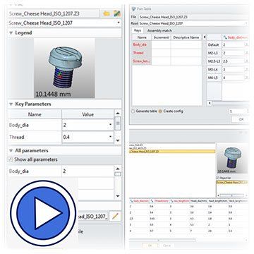Screen dimensions: 254x254
Task: Open the Thread value dropdown
Action: click(x=111, y=137)
